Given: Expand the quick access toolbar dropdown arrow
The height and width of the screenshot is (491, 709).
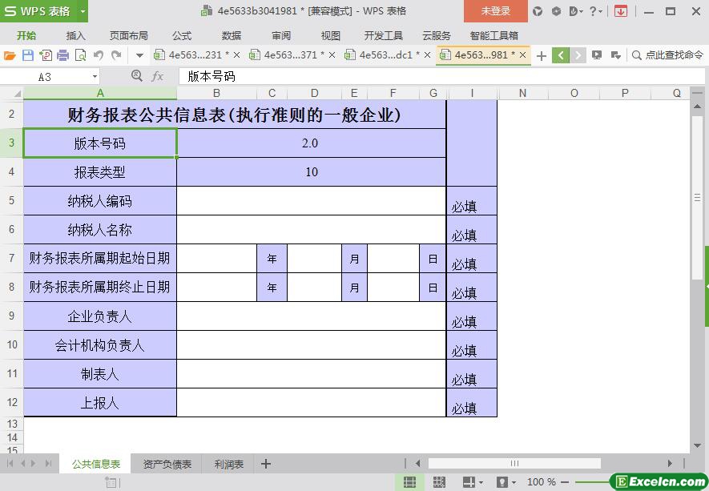Looking at the screenshot, I should point(139,55).
